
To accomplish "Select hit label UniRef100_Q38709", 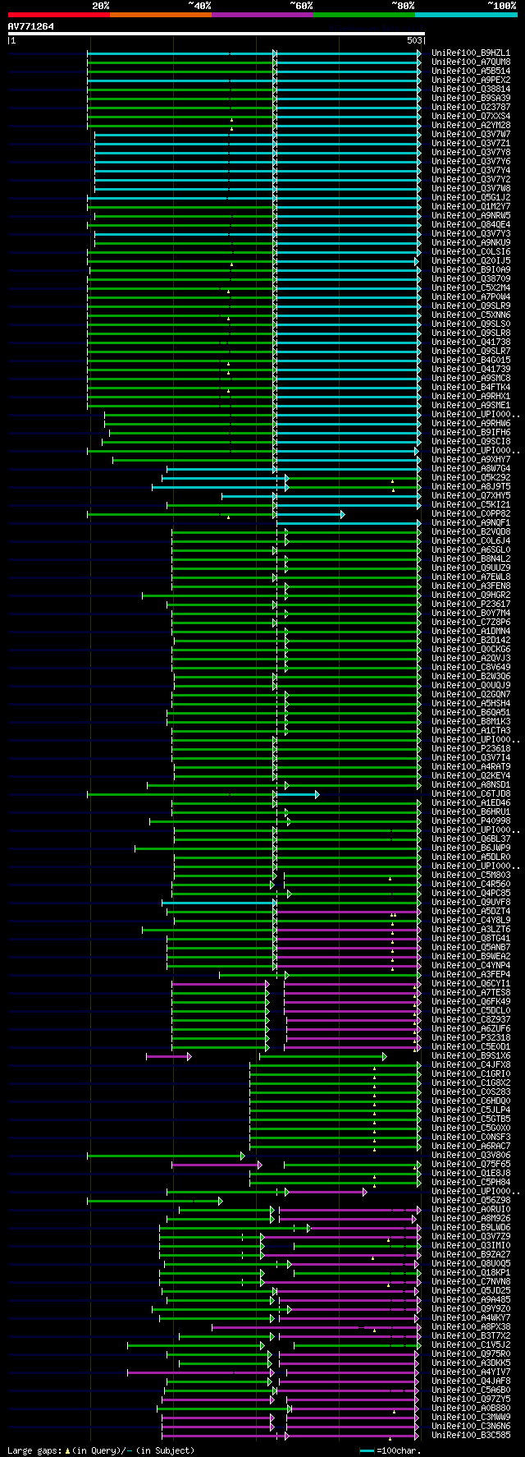I will pyautogui.click(x=471, y=279).
